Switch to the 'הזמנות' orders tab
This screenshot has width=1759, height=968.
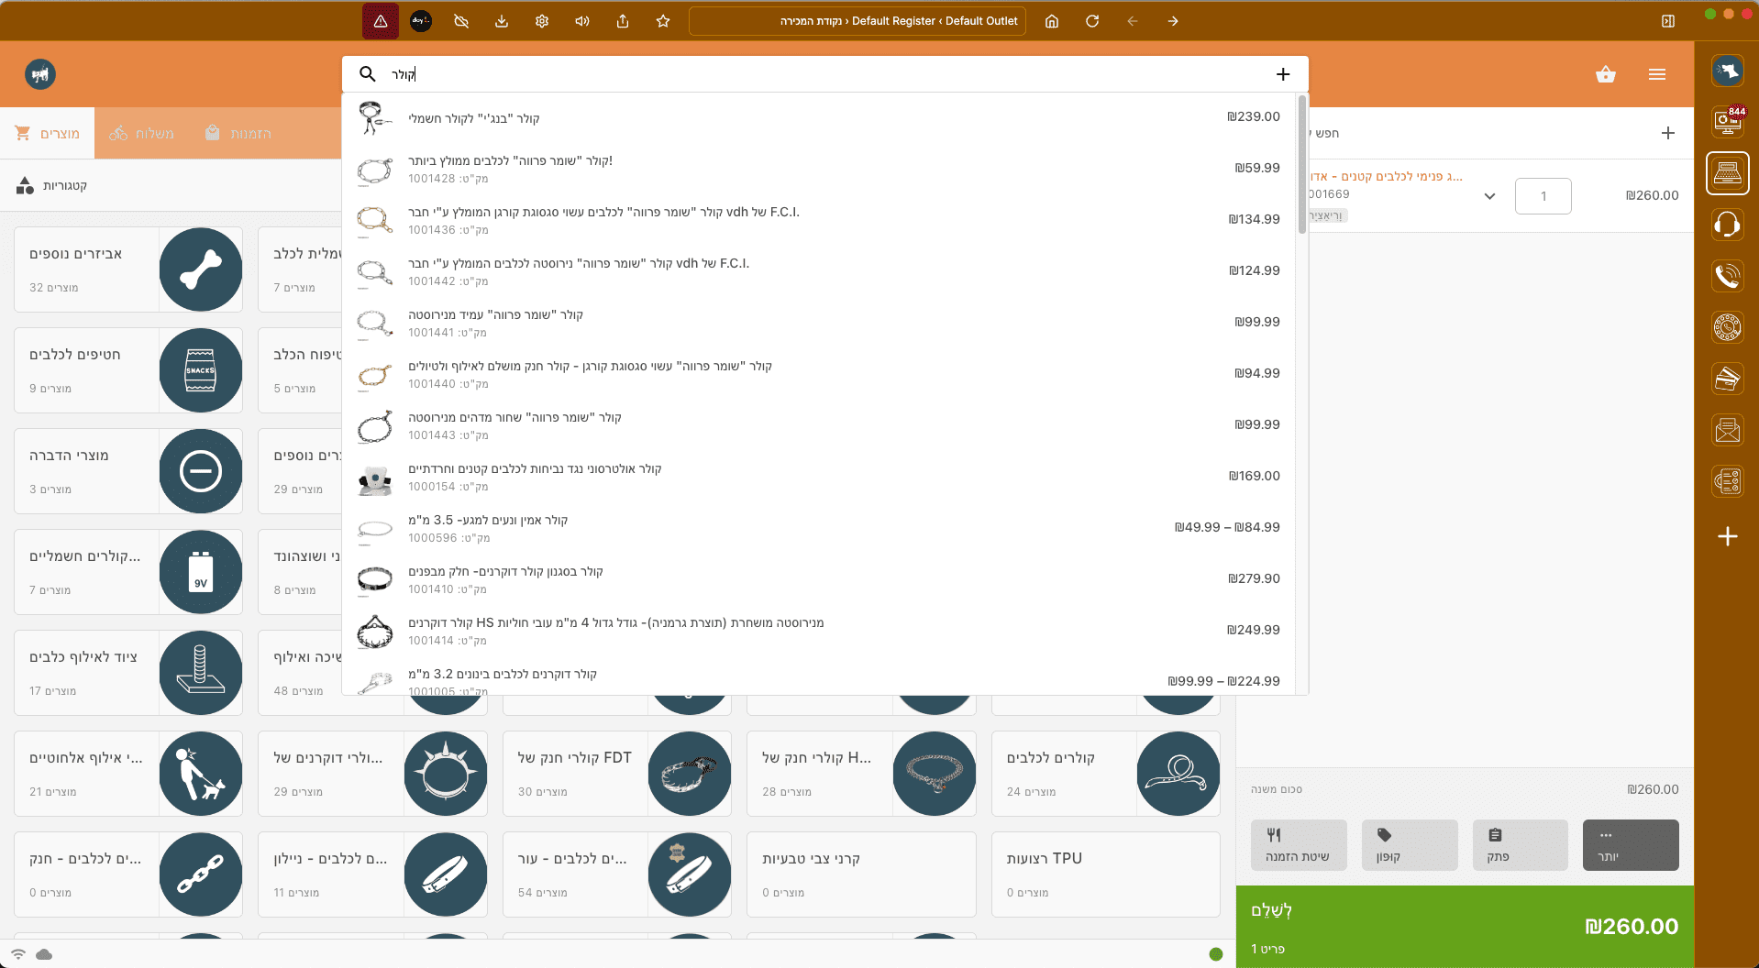pos(238,134)
